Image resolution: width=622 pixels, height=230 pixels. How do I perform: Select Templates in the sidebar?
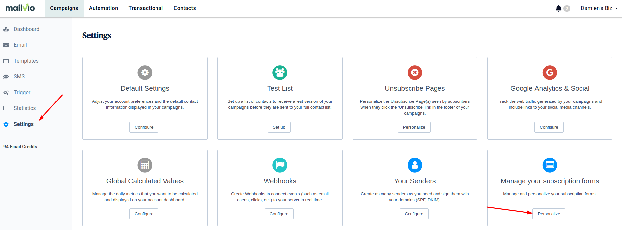(x=26, y=61)
